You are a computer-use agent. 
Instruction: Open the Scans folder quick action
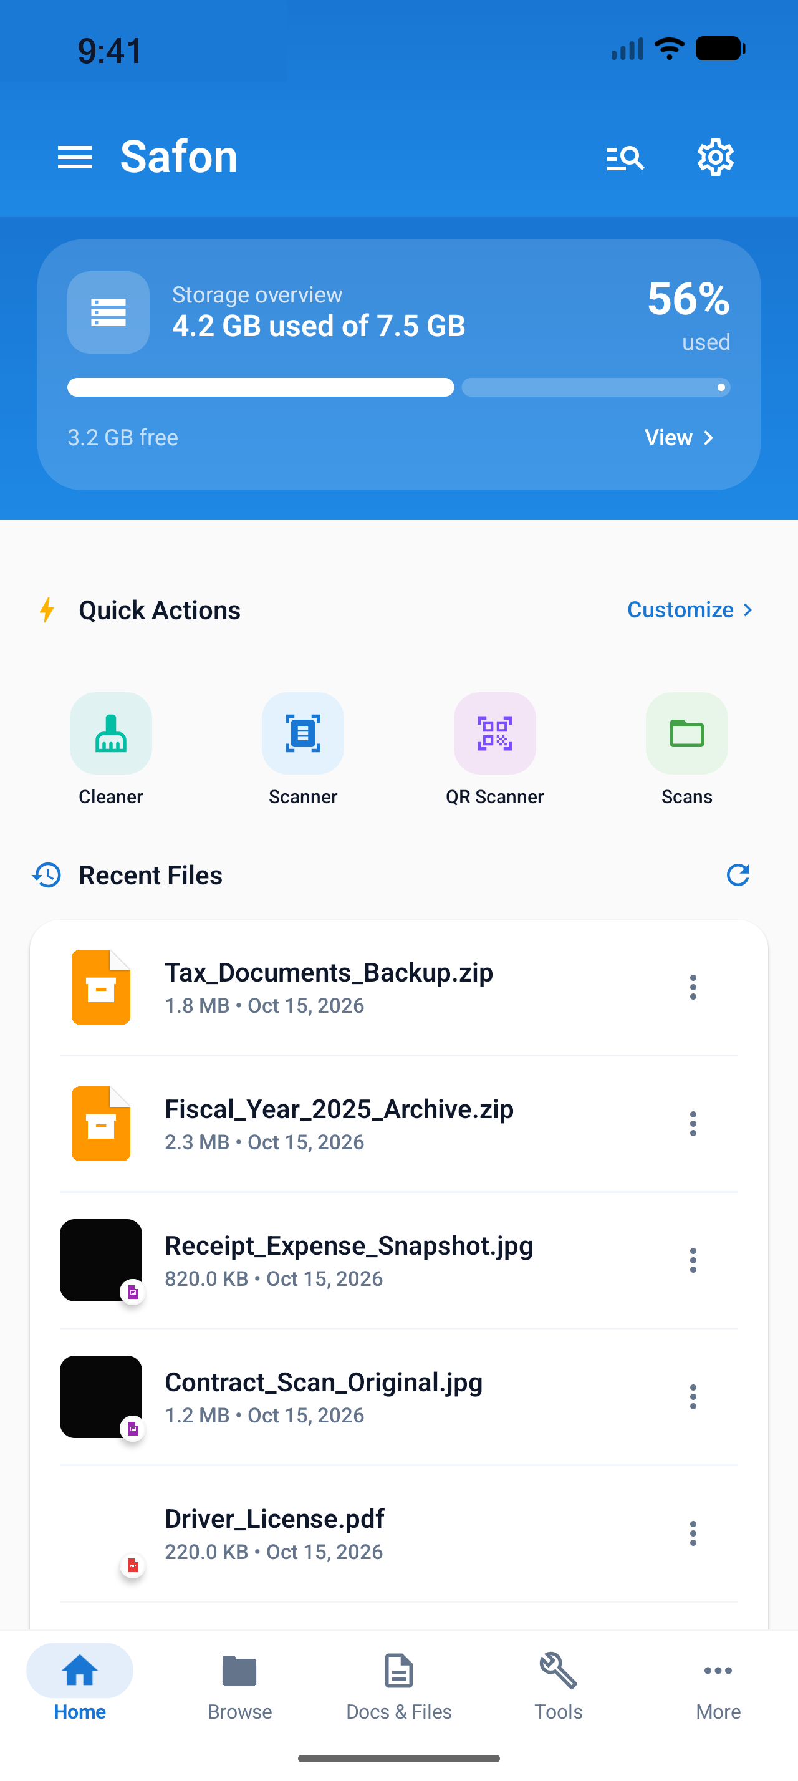tap(687, 733)
